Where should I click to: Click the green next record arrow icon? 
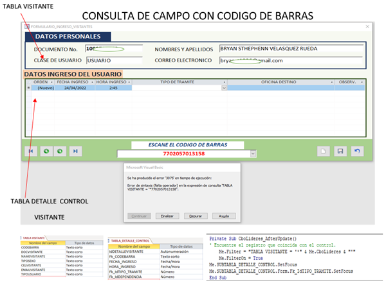click(x=60, y=151)
